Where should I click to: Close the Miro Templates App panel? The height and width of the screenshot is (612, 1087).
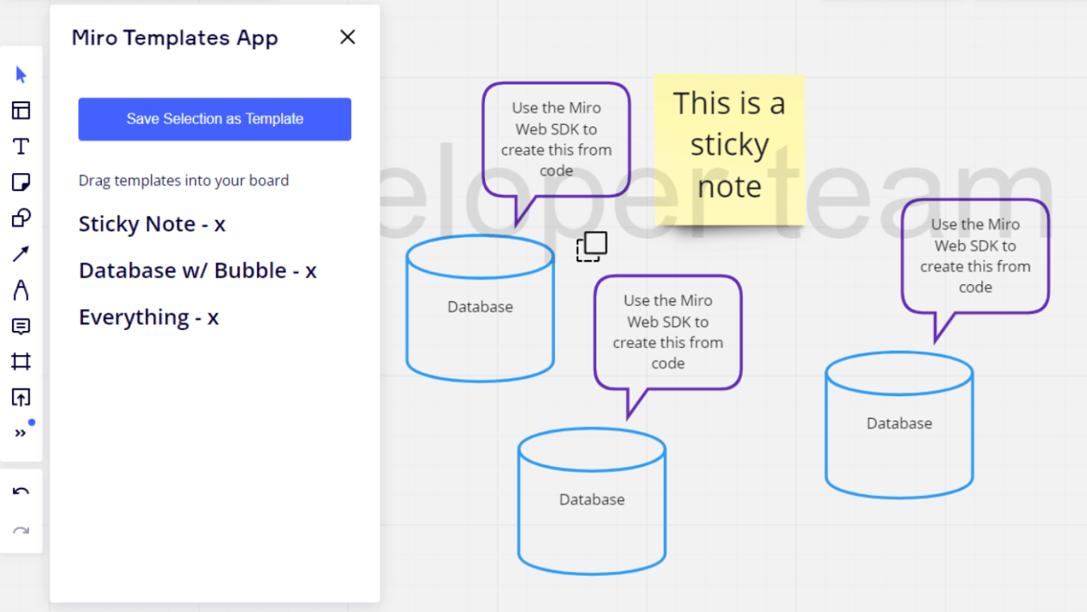[x=347, y=36]
